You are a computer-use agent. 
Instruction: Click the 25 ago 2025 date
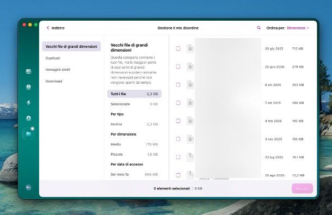click(274, 175)
